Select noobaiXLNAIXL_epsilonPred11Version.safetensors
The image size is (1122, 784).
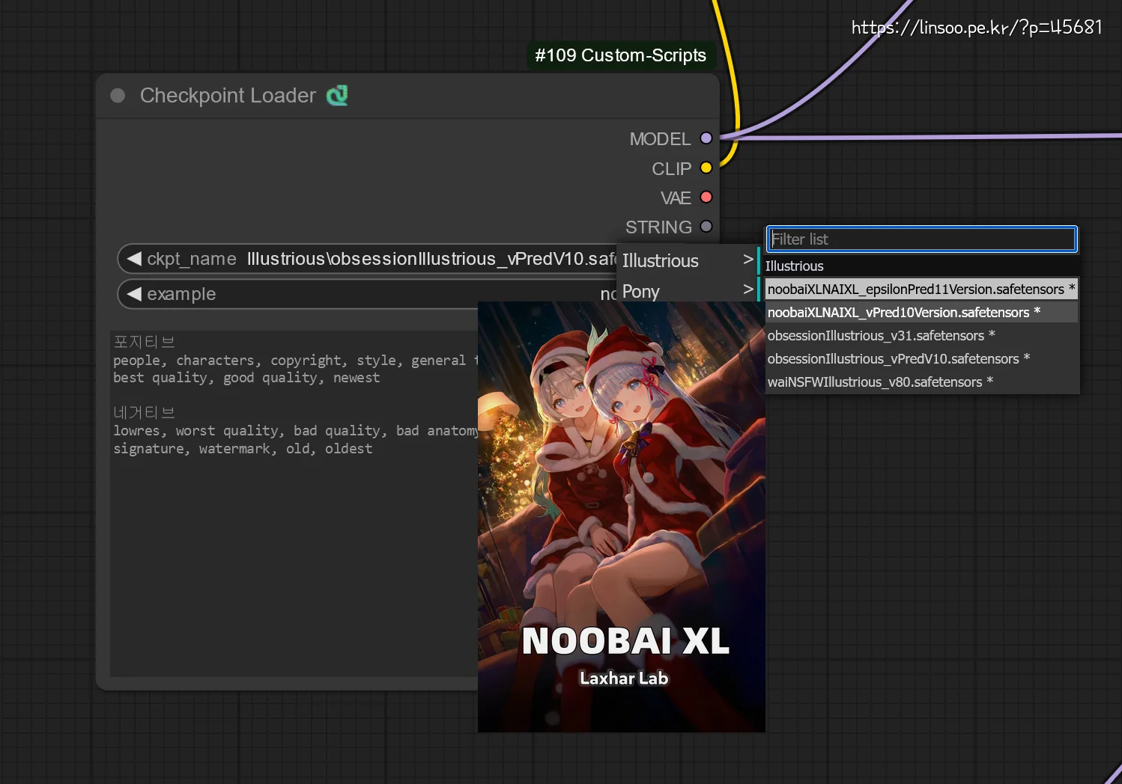tap(921, 290)
